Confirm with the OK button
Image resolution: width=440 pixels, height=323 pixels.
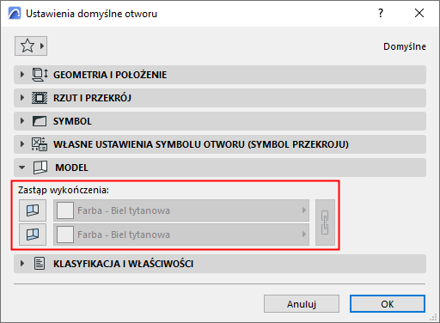tap(388, 304)
